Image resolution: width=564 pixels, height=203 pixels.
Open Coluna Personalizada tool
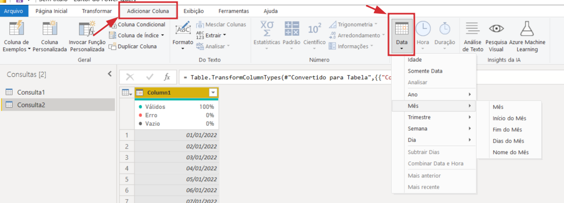[50, 37]
